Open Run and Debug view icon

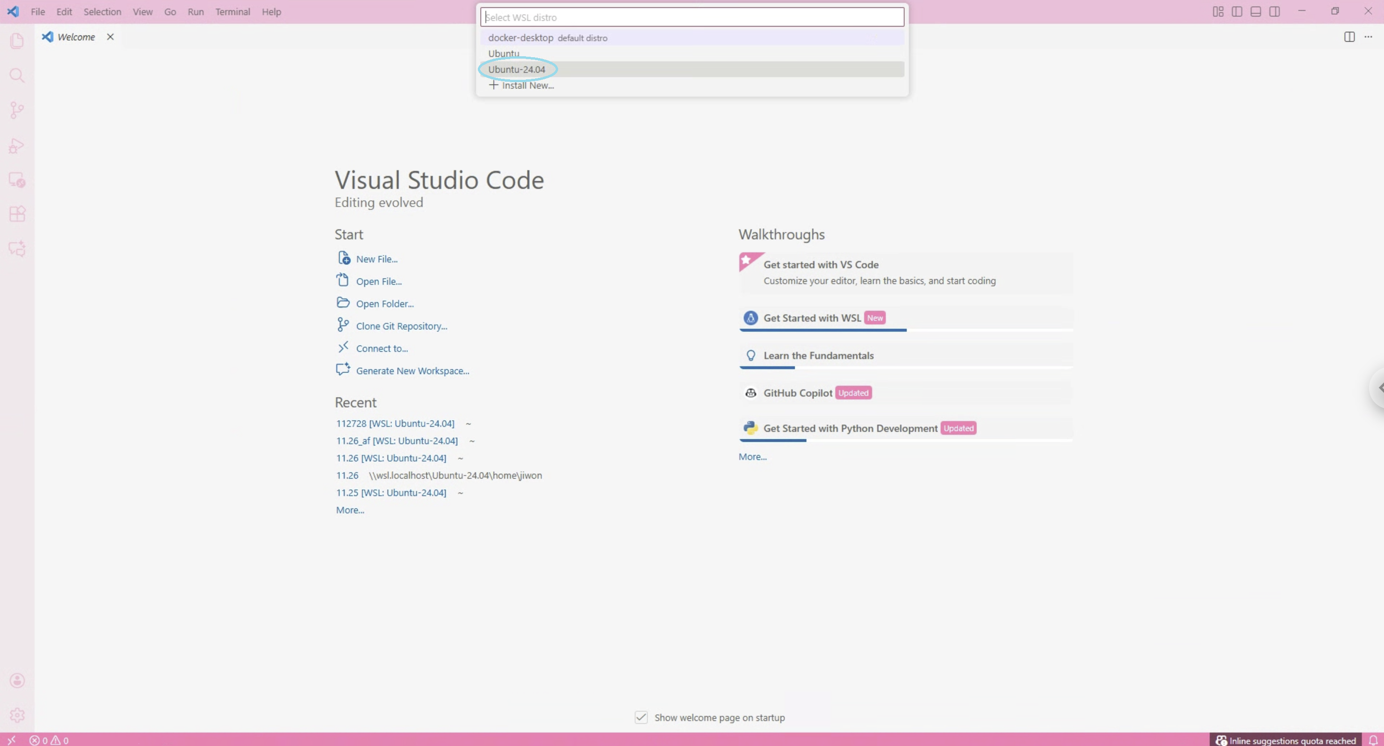[17, 146]
